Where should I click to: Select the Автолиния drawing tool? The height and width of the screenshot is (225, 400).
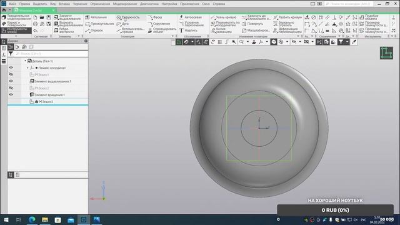(x=96, y=17)
